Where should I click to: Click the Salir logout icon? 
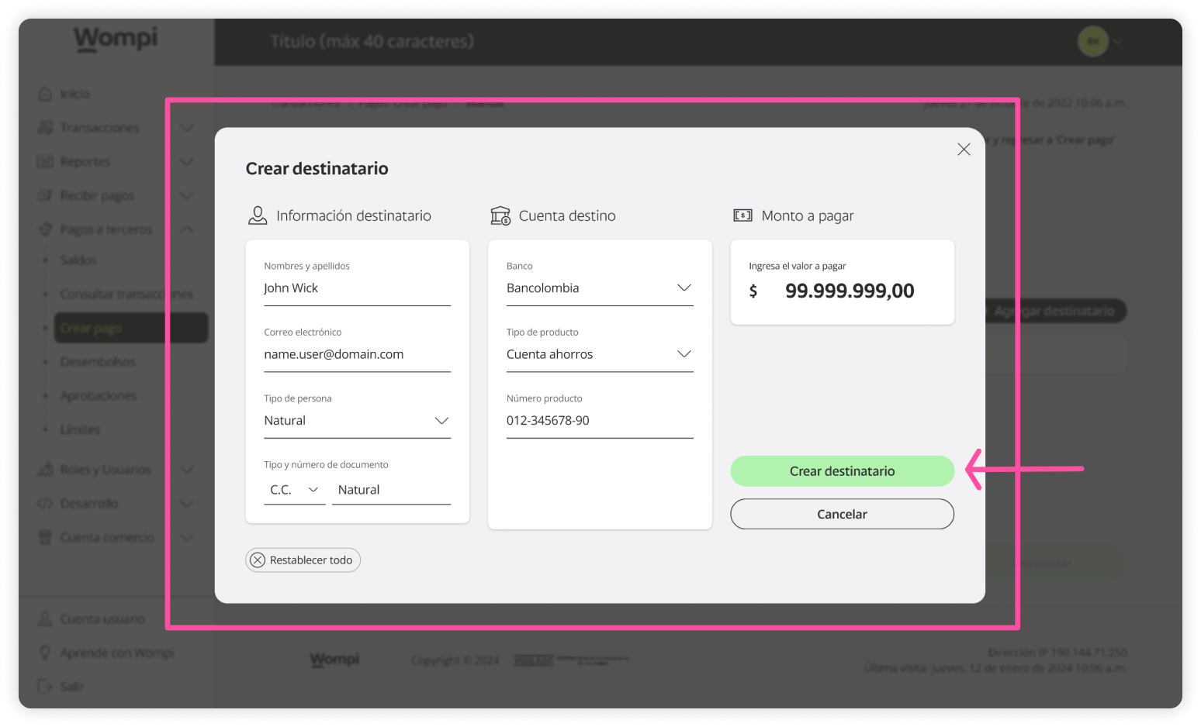click(45, 686)
